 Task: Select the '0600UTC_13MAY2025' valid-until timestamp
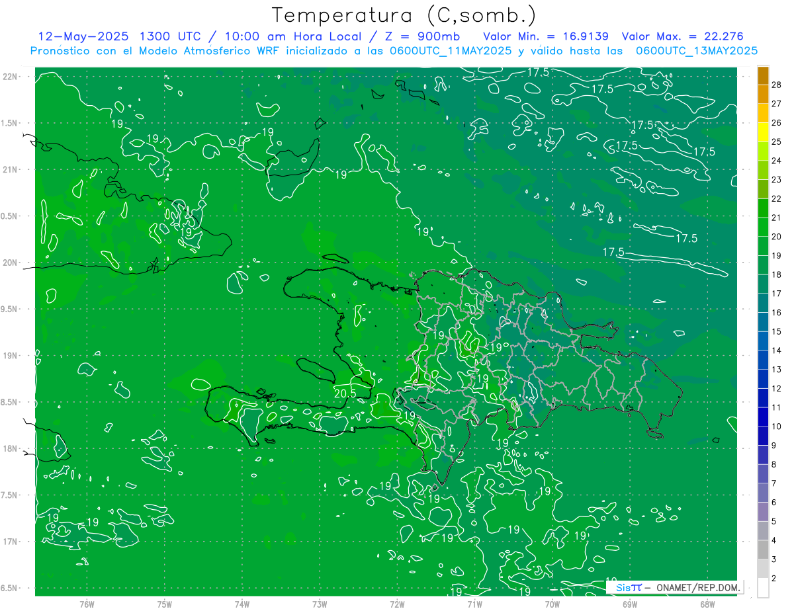click(x=697, y=51)
